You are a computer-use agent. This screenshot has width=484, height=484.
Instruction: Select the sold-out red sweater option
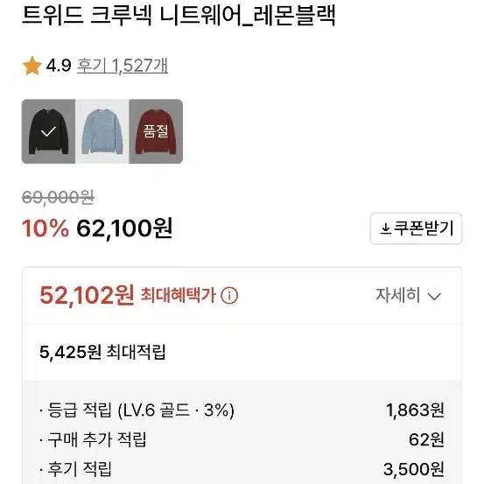[x=156, y=131]
